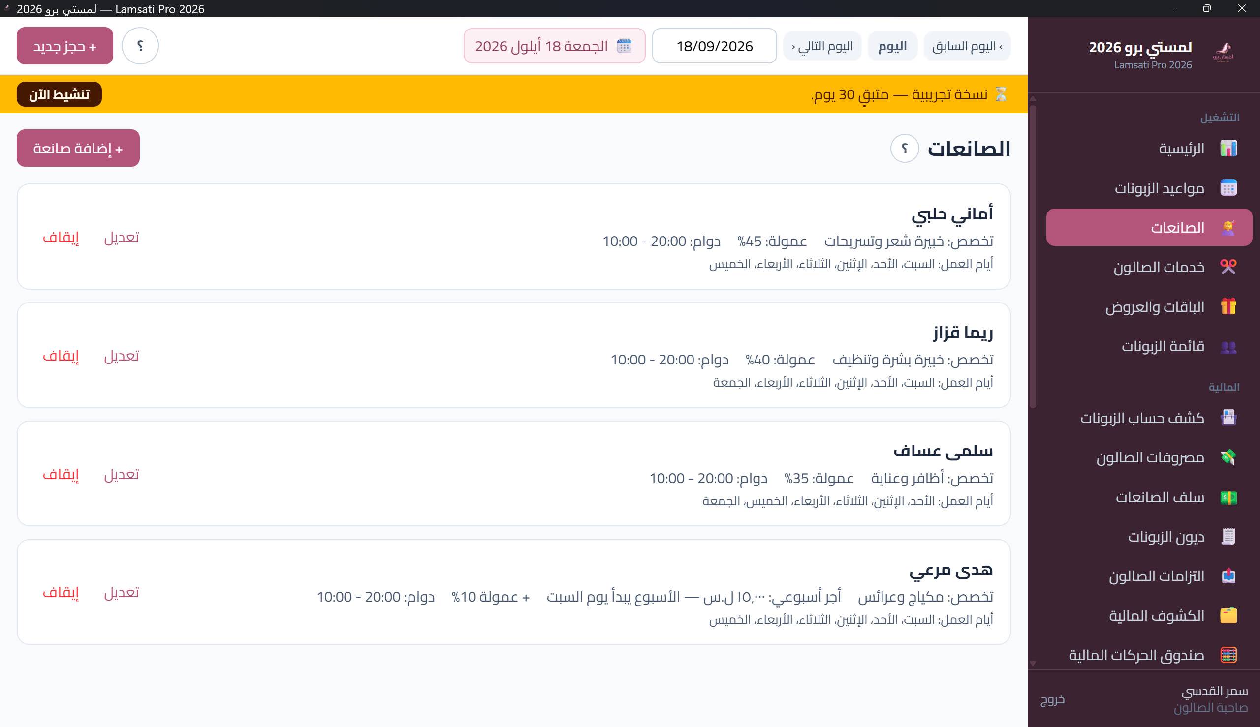This screenshot has height=727, width=1260.
Task: Go to اليوم التالي next day
Action: tap(822, 46)
